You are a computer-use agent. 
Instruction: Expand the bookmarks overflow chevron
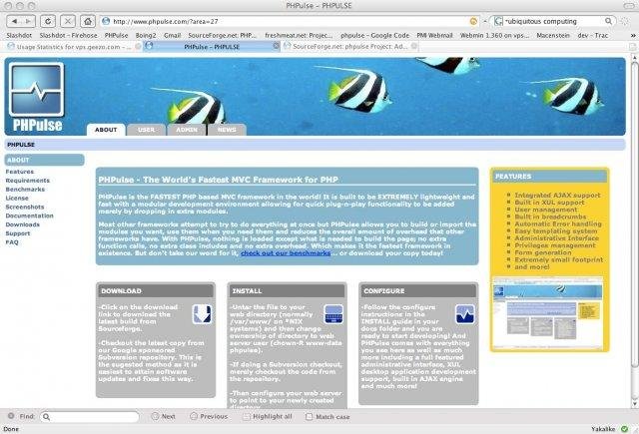[x=633, y=36]
